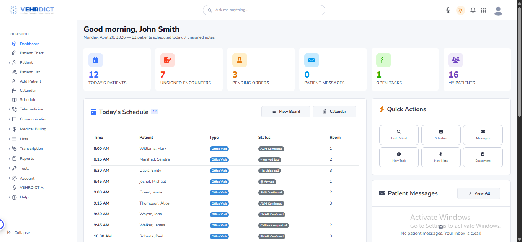Click the New Task quick action
This screenshot has height=242, width=522.
tap(399, 157)
